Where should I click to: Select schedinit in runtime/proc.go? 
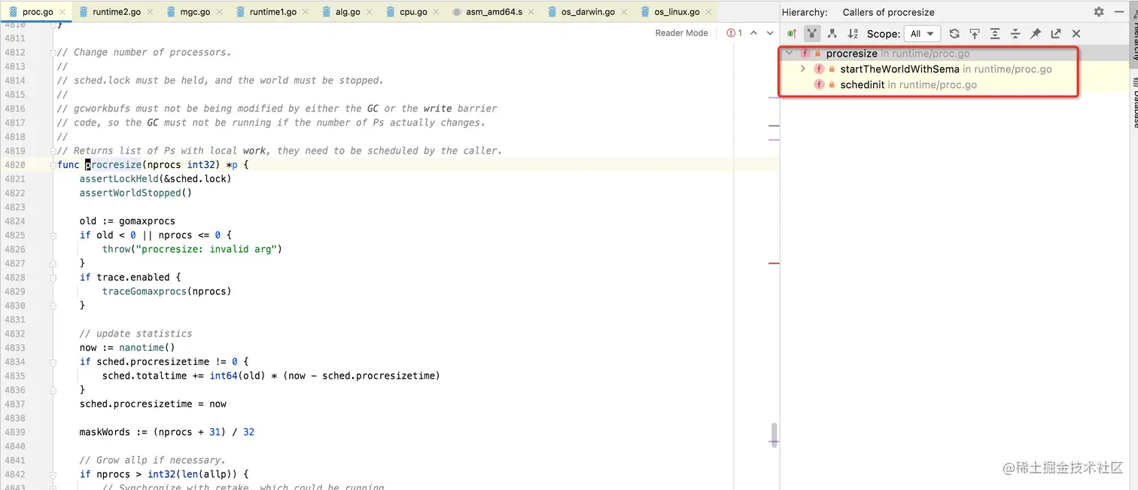(x=908, y=85)
